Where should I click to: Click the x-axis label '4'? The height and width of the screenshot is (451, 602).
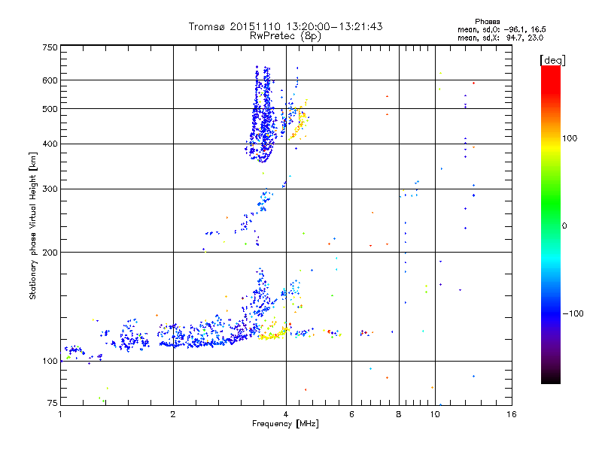pos(286,414)
